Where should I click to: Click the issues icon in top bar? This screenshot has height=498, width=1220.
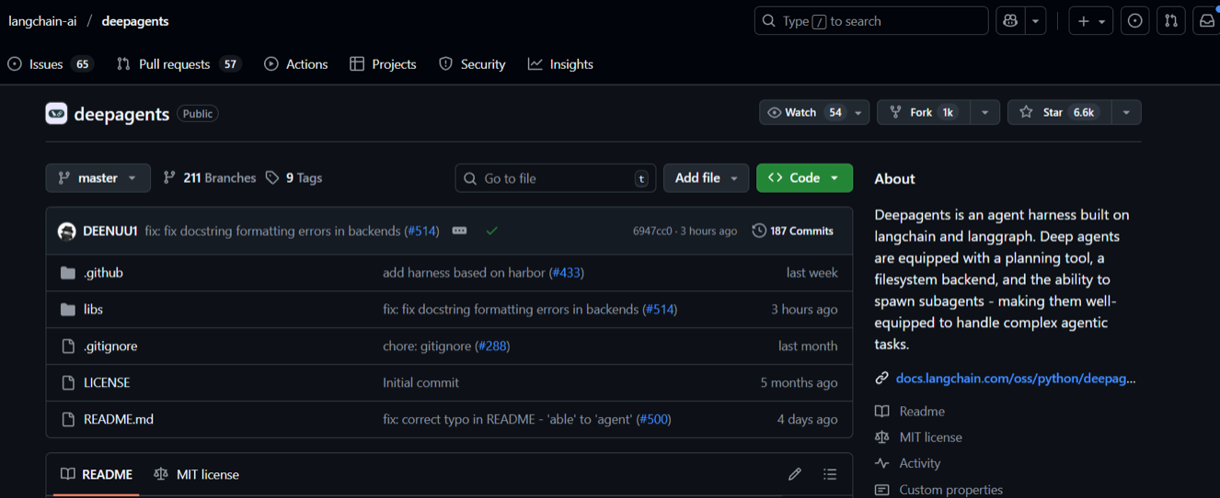tap(1135, 21)
